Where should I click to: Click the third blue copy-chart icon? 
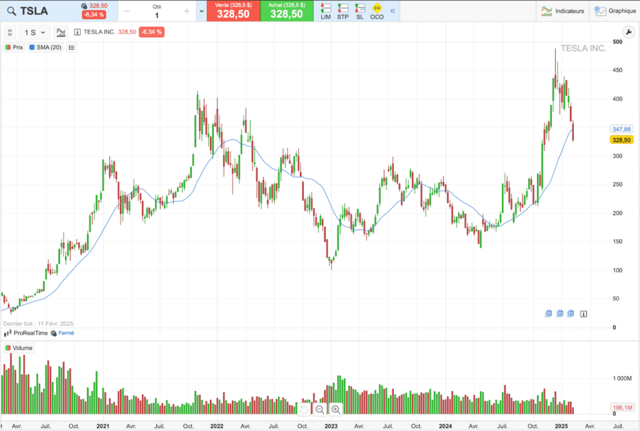(571, 314)
